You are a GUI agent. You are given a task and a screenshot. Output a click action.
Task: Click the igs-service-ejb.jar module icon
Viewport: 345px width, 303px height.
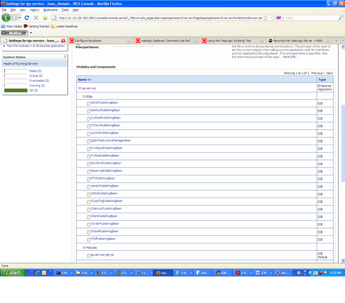(89, 256)
